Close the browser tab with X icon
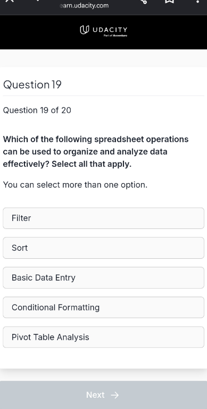207x409 pixels. pyautogui.click(x=10, y=1)
